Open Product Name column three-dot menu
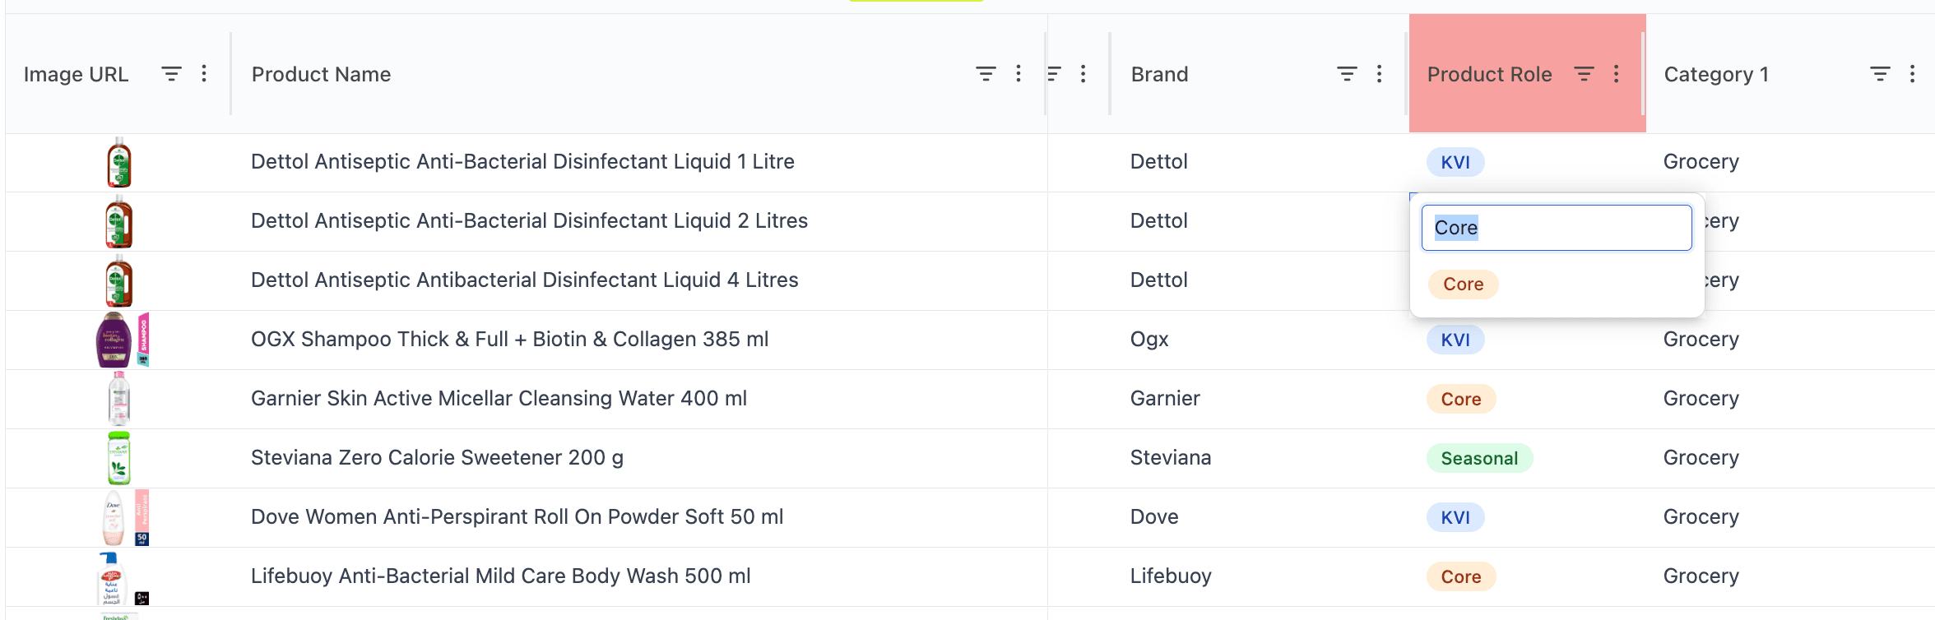This screenshot has width=1935, height=620. coord(1019,74)
